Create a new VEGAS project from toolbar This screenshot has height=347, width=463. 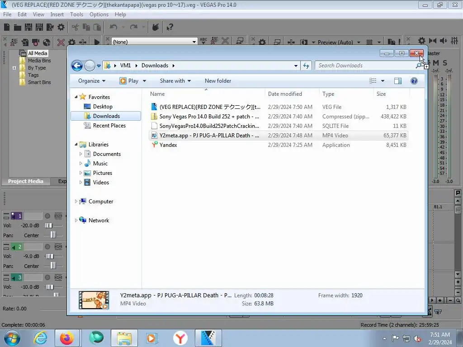7,27
